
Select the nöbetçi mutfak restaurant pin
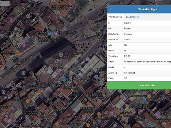99,114
